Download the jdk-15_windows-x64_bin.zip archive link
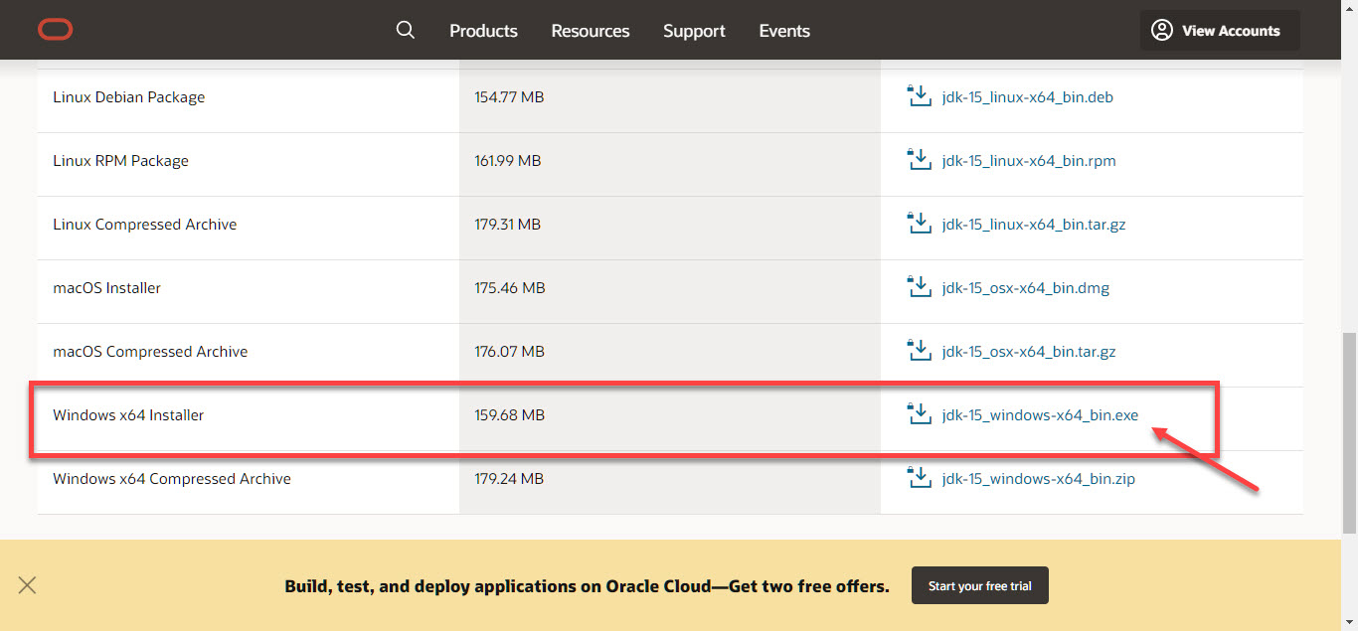 (1038, 479)
